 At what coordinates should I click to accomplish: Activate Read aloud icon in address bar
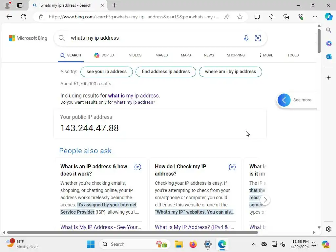click(x=227, y=17)
